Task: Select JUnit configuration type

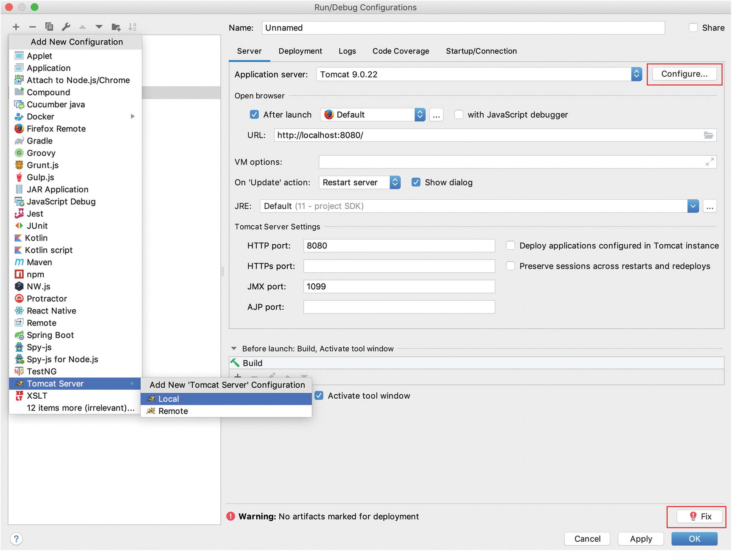Action: point(75,226)
